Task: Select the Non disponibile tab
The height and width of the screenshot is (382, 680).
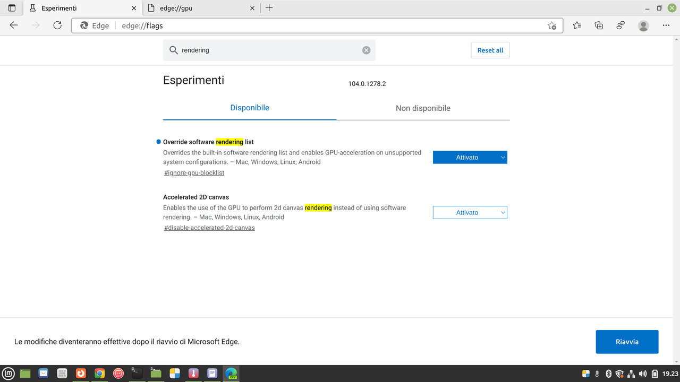Action: pos(423,108)
